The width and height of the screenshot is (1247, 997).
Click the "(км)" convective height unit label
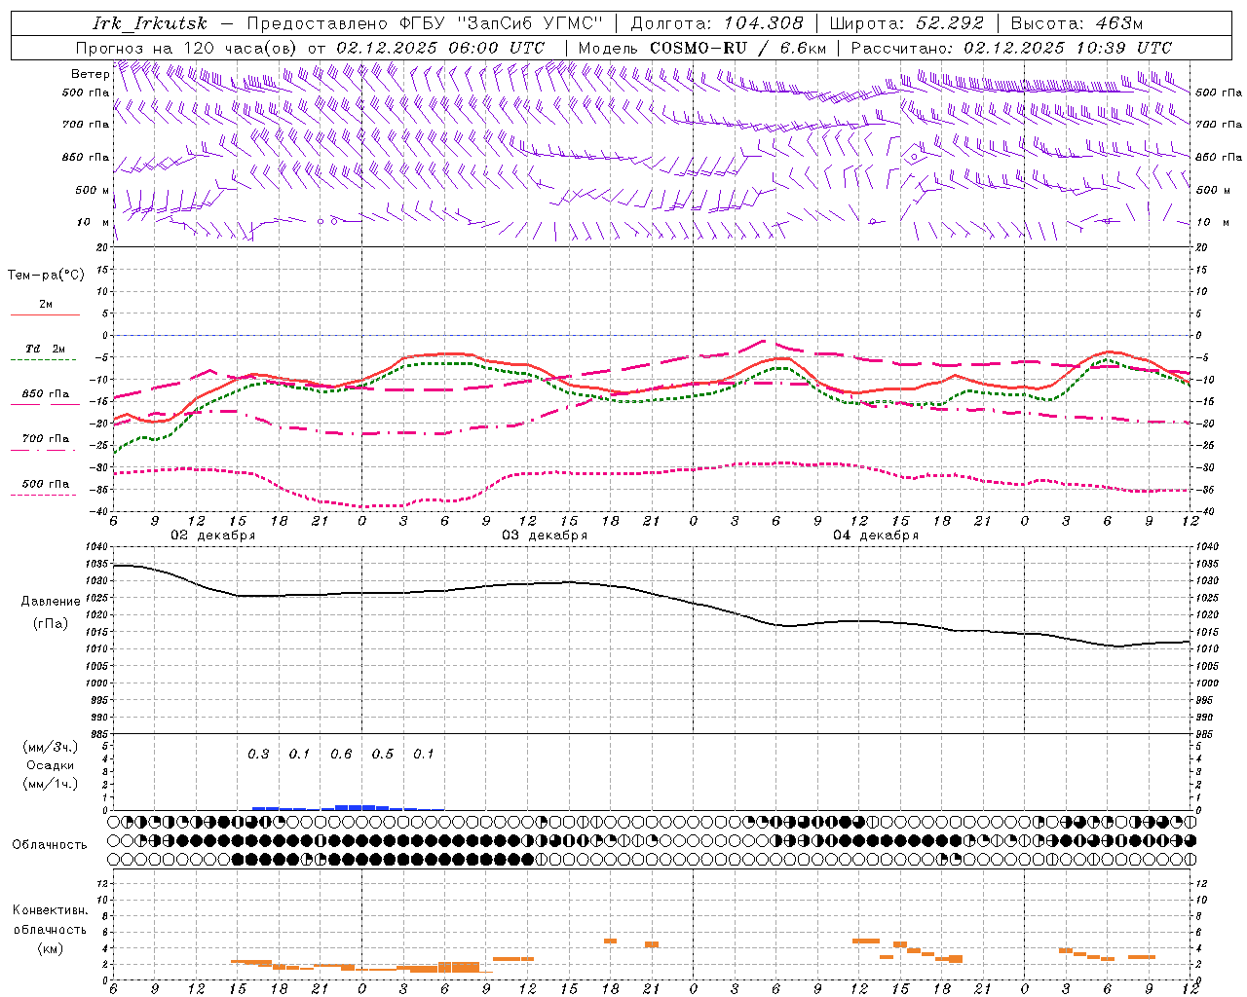tap(51, 949)
